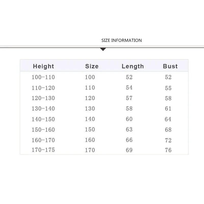The image size is (204, 204).
Task: Click bust value 64 in Bust column
Action: [168, 119]
